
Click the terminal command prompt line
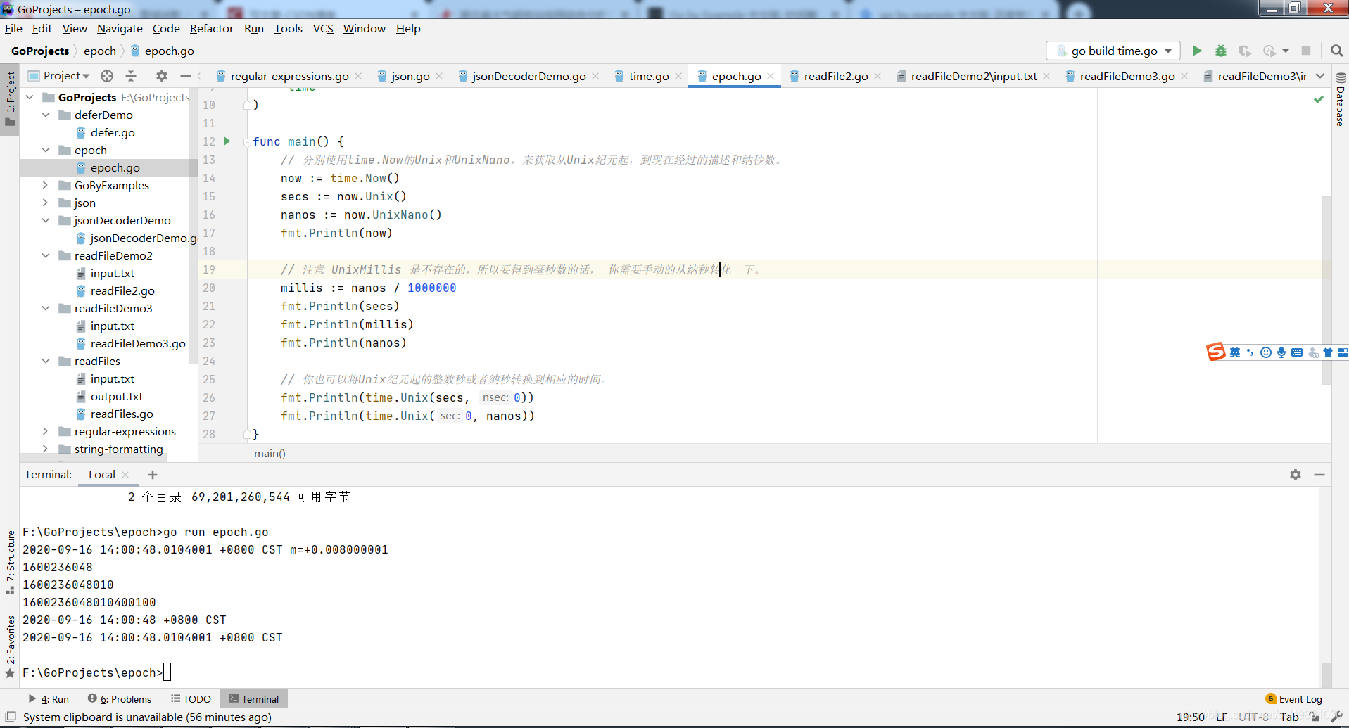96,672
